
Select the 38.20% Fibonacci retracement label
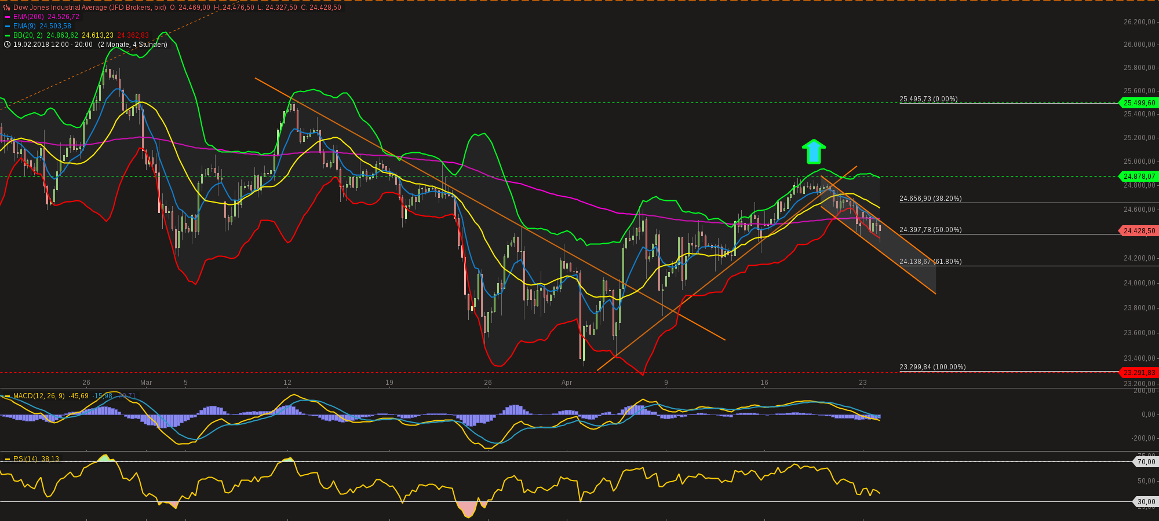pyautogui.click(x=930, y=198)
